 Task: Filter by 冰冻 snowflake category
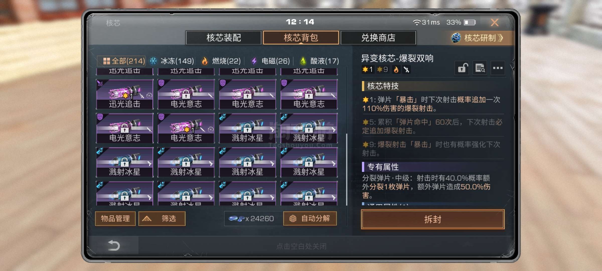click(172, 61)
